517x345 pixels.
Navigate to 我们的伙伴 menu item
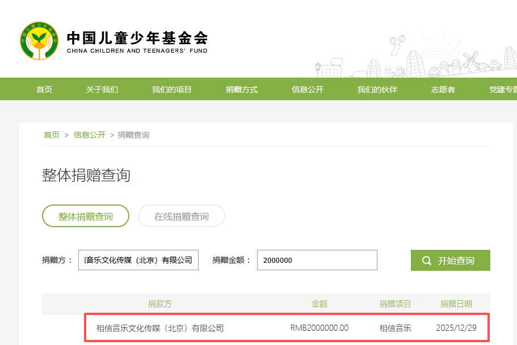click(377, 90)
